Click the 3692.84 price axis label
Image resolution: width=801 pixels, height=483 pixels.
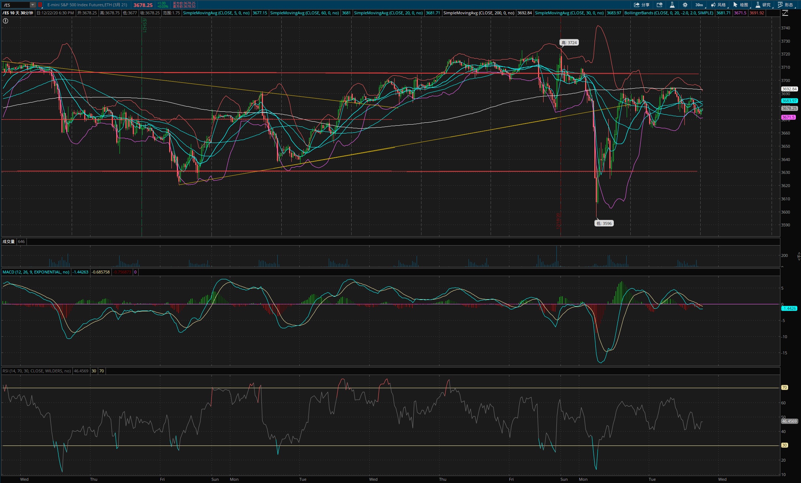(x=789, y=89)
